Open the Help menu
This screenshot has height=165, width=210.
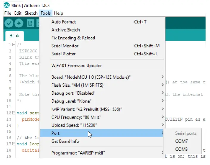tap(58, 13)
